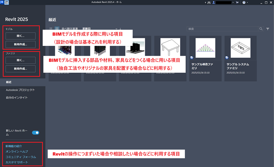The height and width of the screenshot is (167, 274).
Task: Open the 自分のインサイト section
Action: click(x=17, y=98)
